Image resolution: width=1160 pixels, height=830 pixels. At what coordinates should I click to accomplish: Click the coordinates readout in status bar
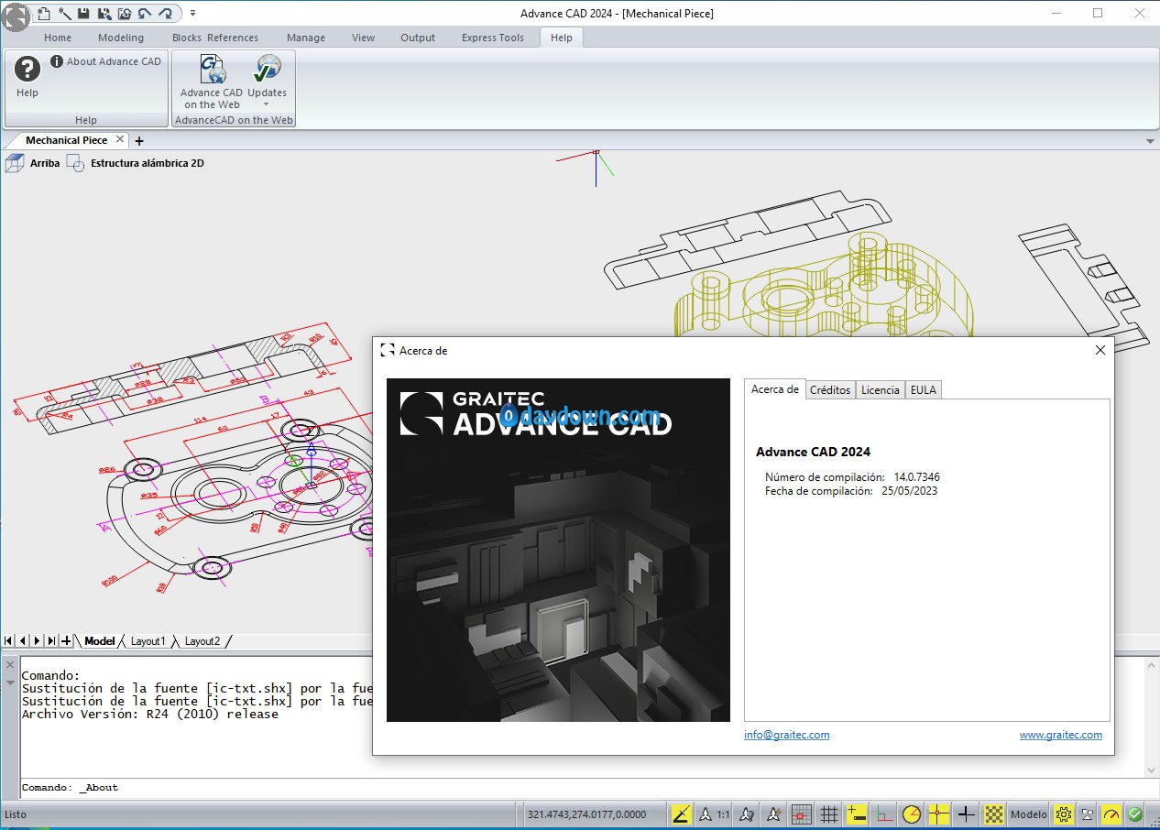click(x=586, y=814)
